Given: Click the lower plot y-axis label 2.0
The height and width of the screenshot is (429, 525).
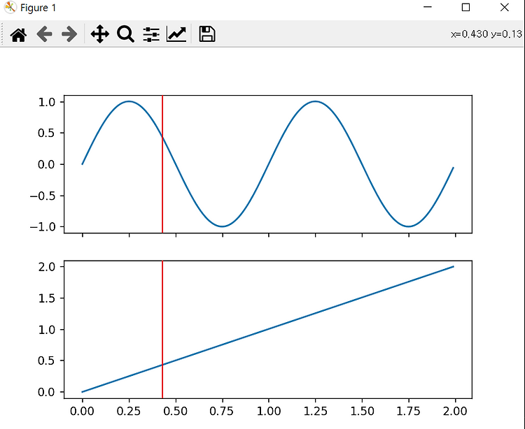Looking at the screenshot, I should (46, 267).
